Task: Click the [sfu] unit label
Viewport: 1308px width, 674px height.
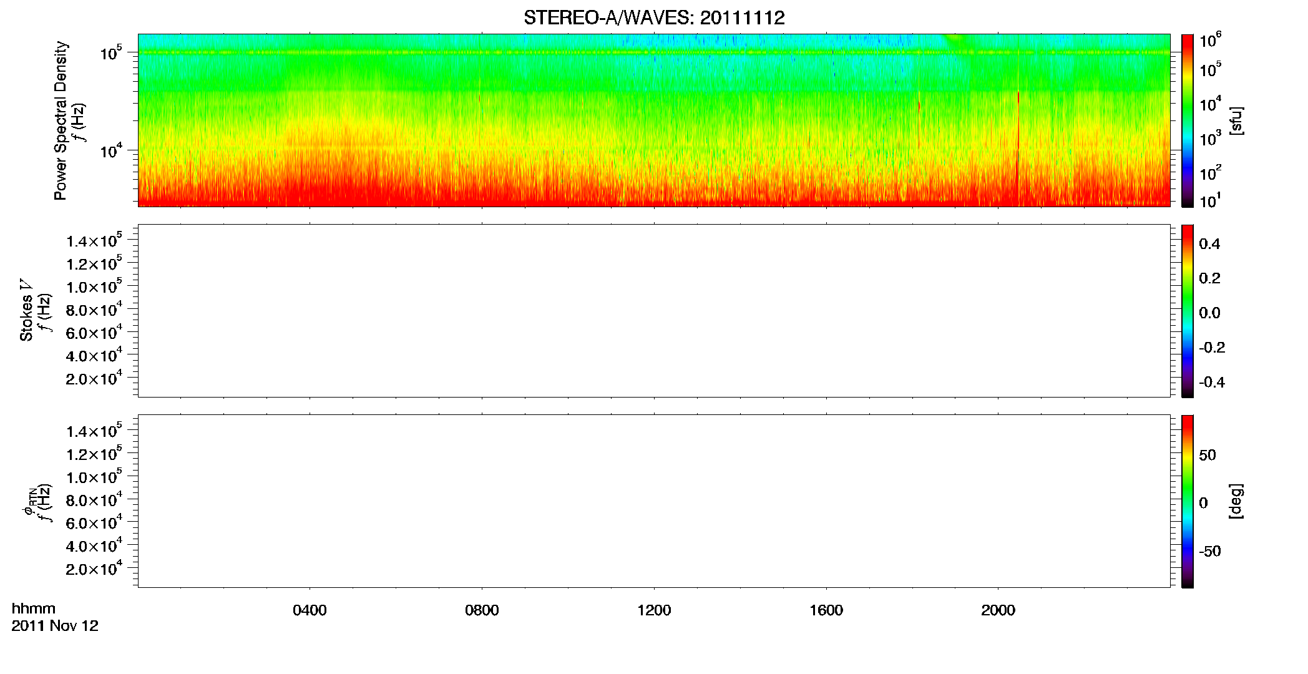Action: click(1236, 120)
